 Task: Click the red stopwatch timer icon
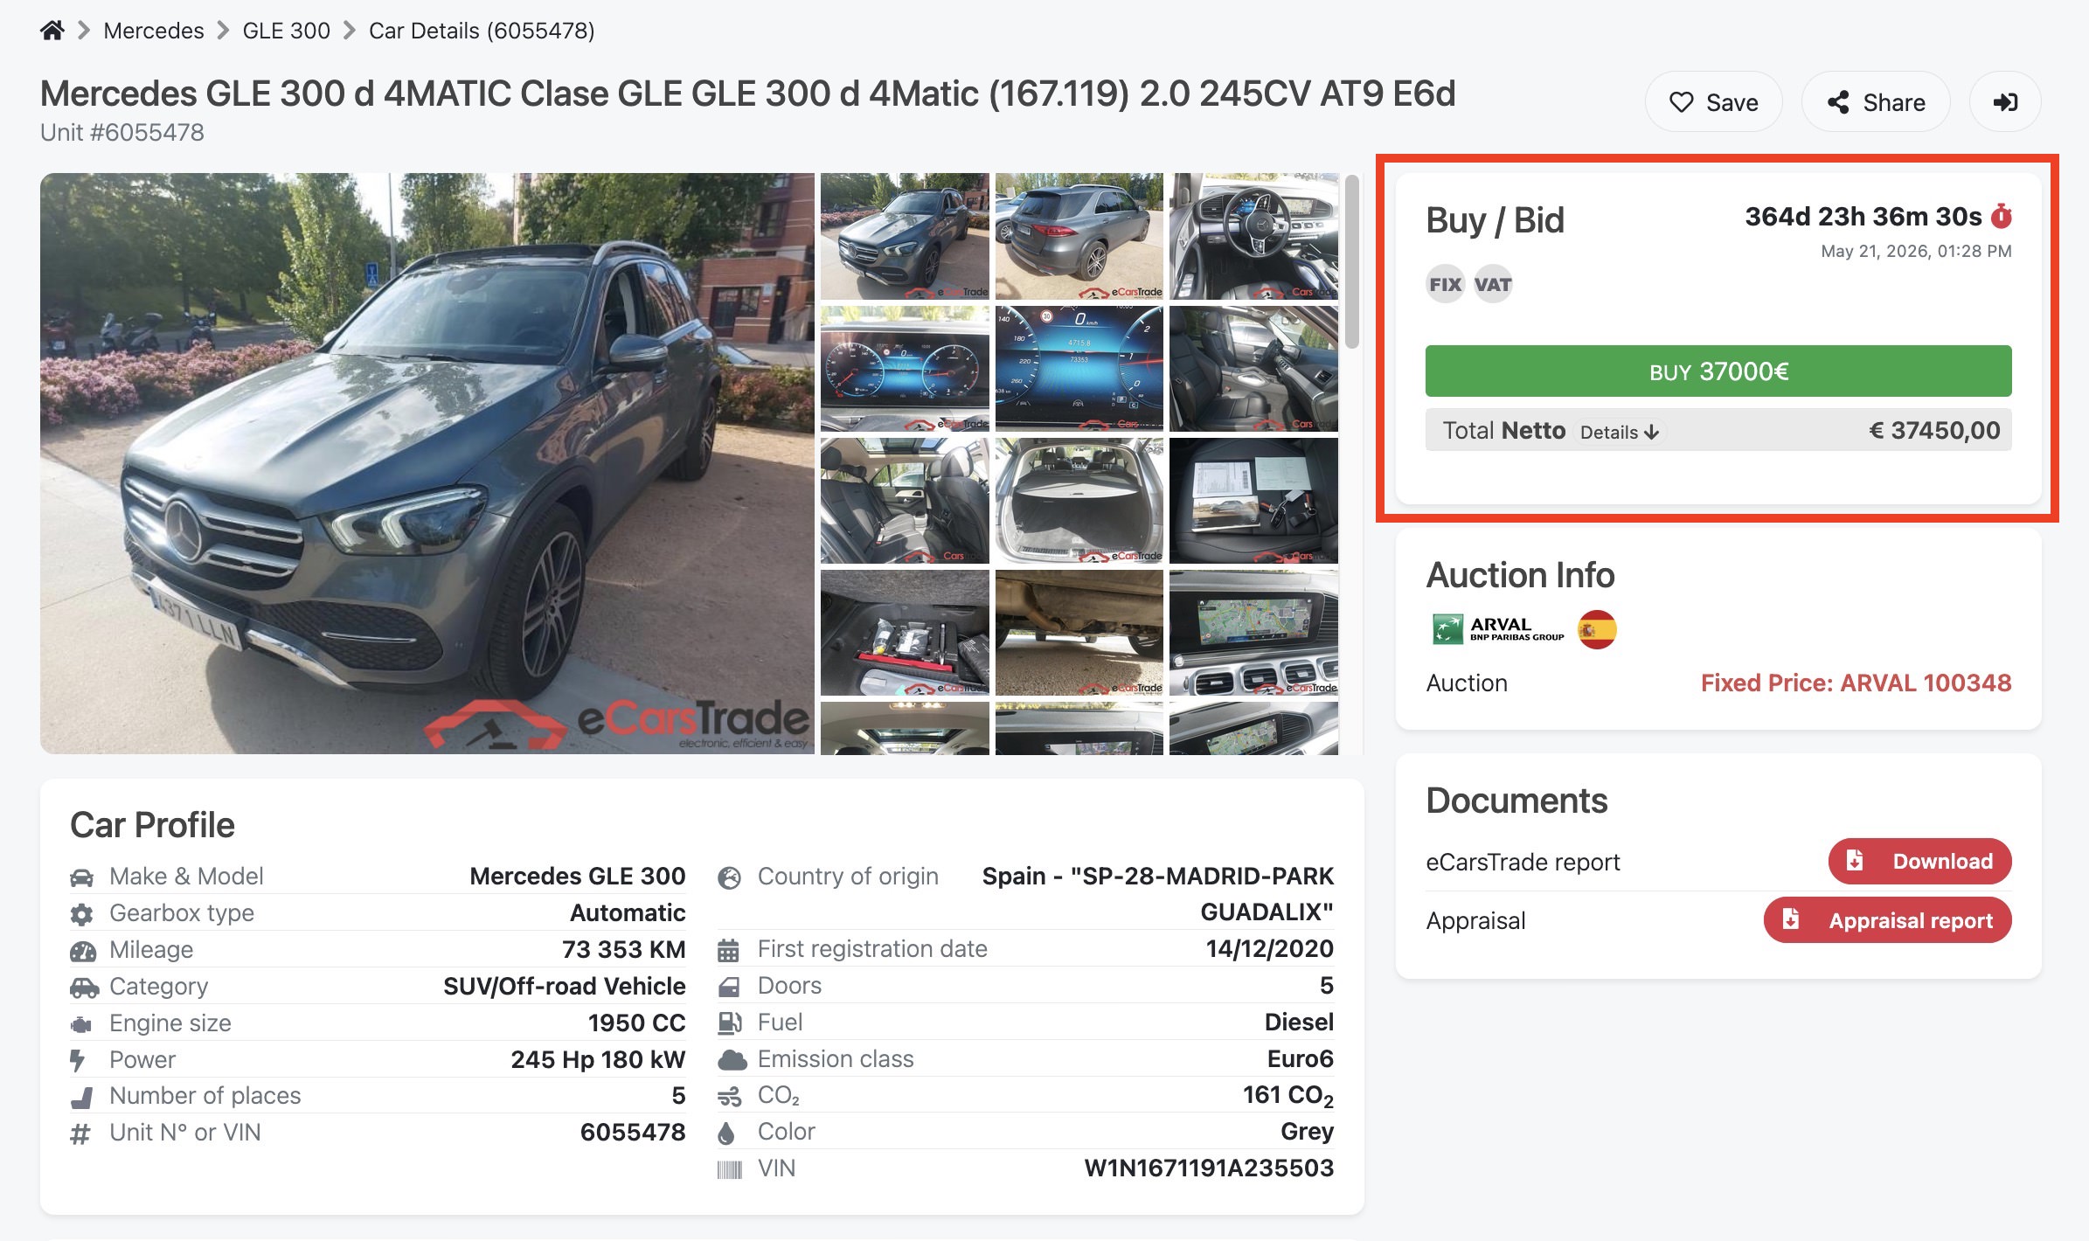click(2002, 216)
